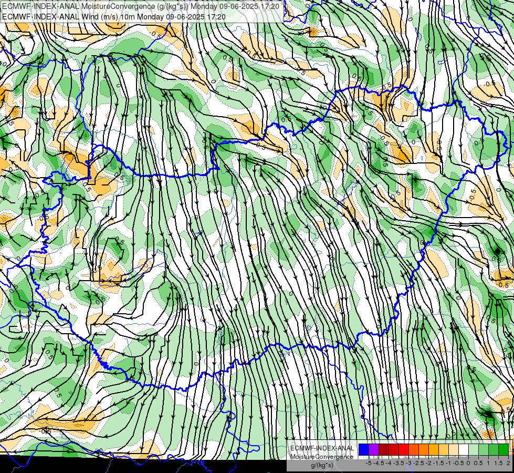Click the legend tick label -5
This screenshot has width=514, height=473.
(x=369, y=463)
